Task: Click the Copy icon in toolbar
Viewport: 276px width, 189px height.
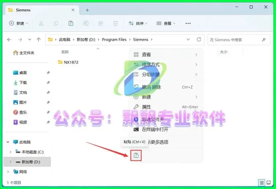Action: coord(56,23)
